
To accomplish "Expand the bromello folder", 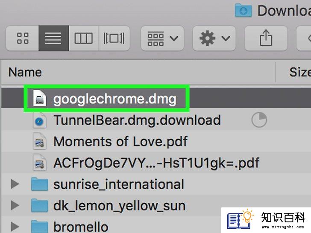I will click(15, 227).
